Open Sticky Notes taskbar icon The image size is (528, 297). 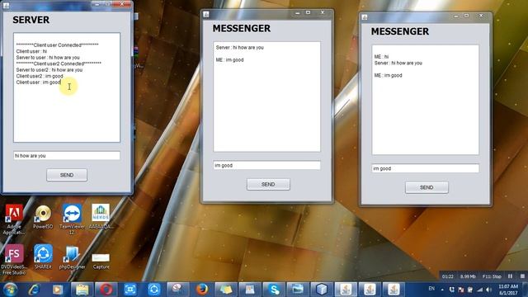pyautogui.click(x=226, y=290)
